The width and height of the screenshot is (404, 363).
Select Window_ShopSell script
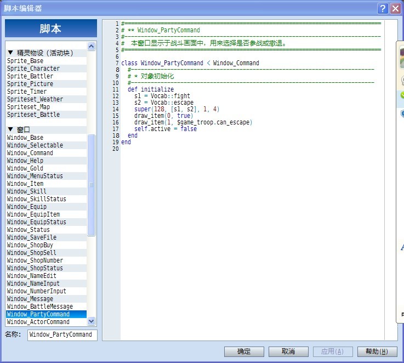47,253
